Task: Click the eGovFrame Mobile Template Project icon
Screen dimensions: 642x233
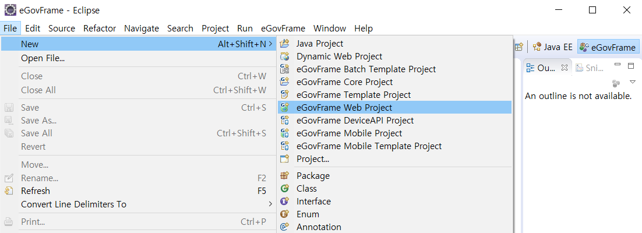Action: tap(284, 146)
